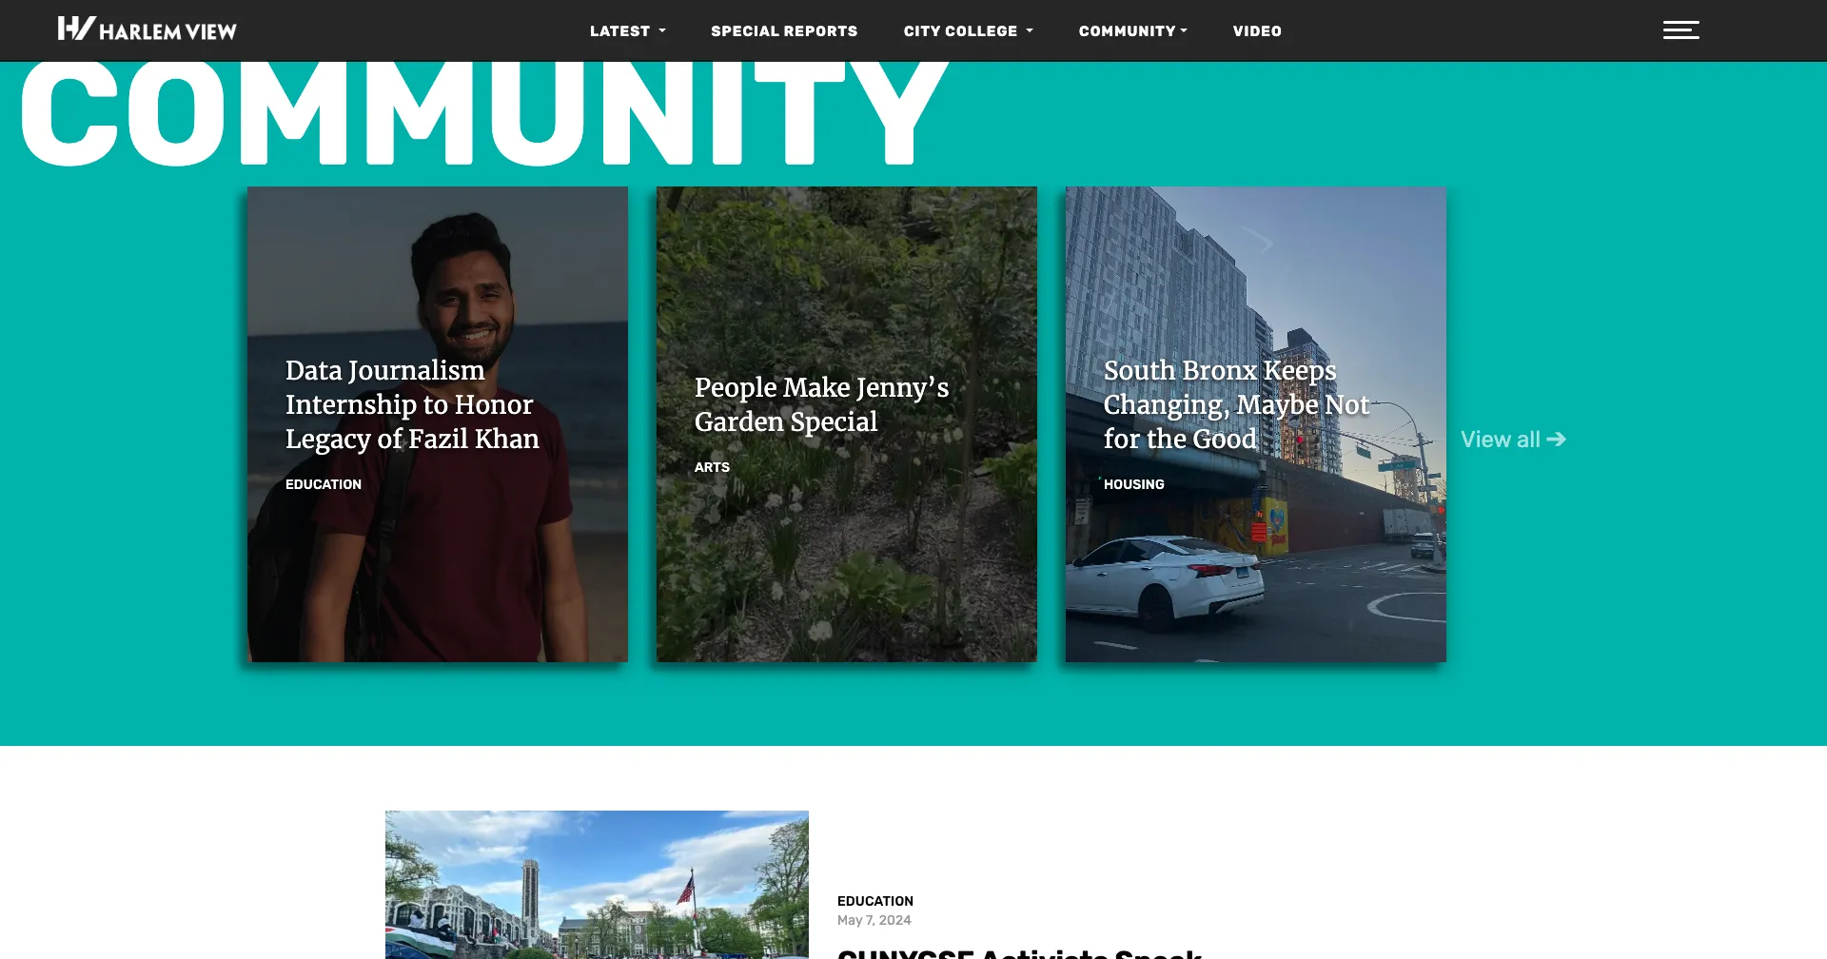Click Education label above May 7, 2024
This screenshot has width=1827, height=959.
tap(874, 901)
